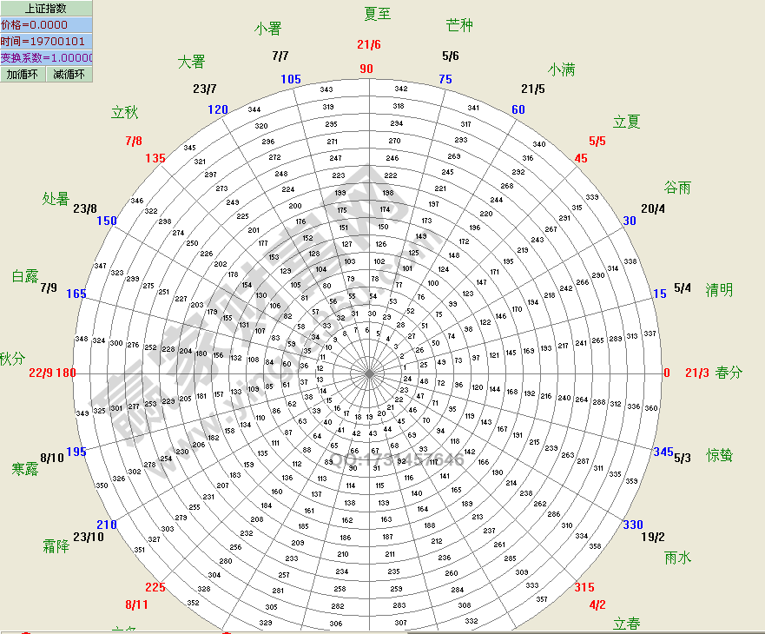
Task: Click the 加循环 button
Action: [x=23, y=75]
